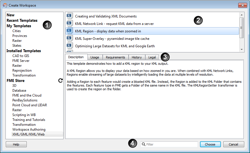Select 3D under FME Store
This screenshot has width=250, height=153.
[x=14, y=86]
